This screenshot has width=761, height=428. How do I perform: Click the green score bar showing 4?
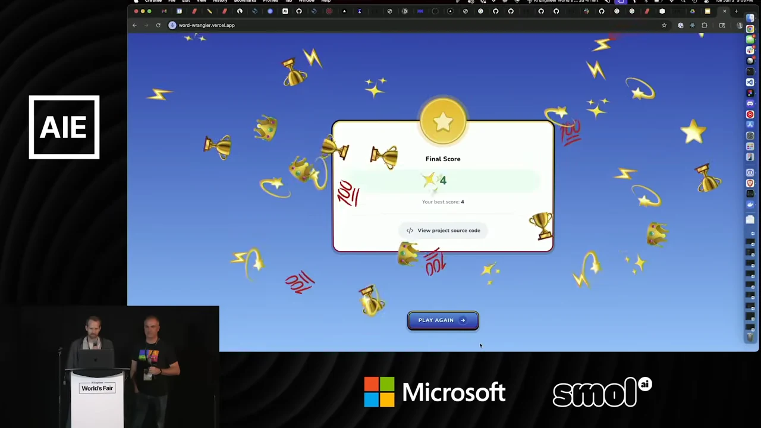tap(443, 181)
